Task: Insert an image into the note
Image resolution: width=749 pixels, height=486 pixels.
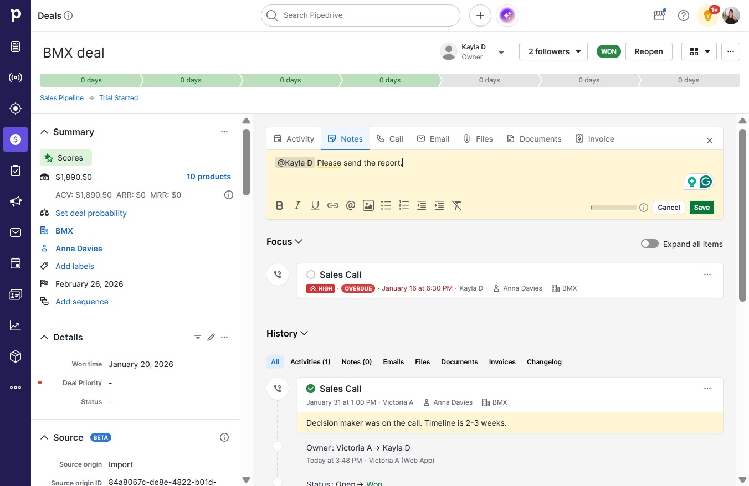Action: point(368,206)
